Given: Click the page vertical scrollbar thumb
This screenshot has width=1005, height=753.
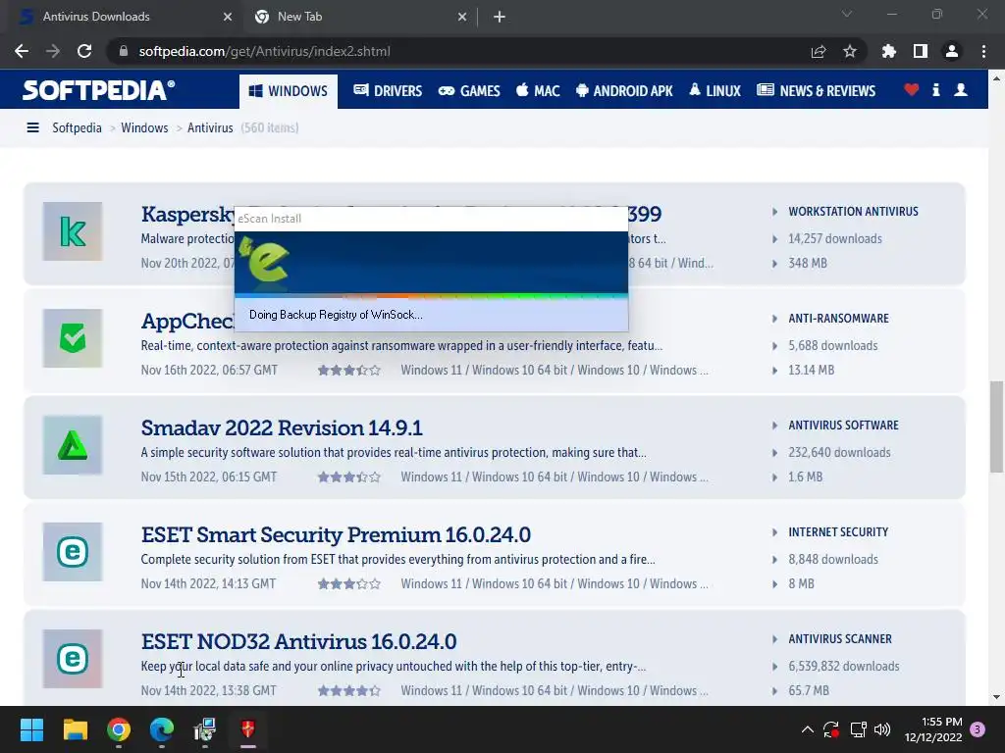Looking at the screenshot, I should [997, 427].
